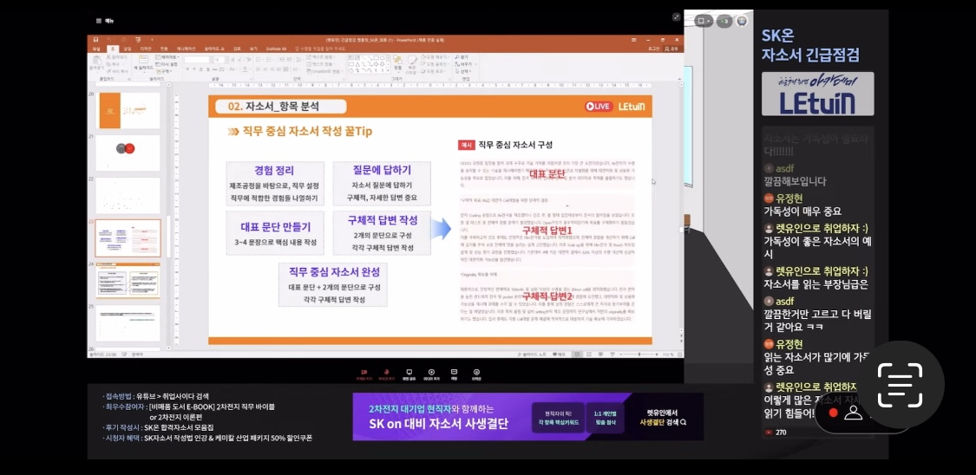Click the text scan overlay icon
Viewport: 976px width, 475px height.
[900, 385]
